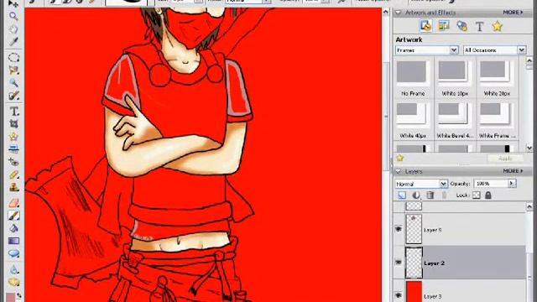
Task: Click the canvas vertical scrollbar up arrow
Action: (386, 12)
